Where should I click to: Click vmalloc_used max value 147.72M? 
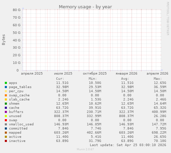point(159,124)
